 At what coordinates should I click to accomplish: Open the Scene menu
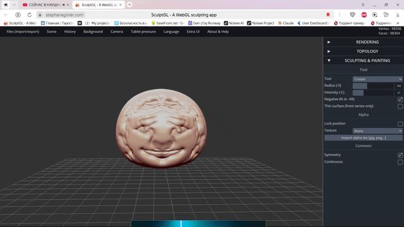52,32
